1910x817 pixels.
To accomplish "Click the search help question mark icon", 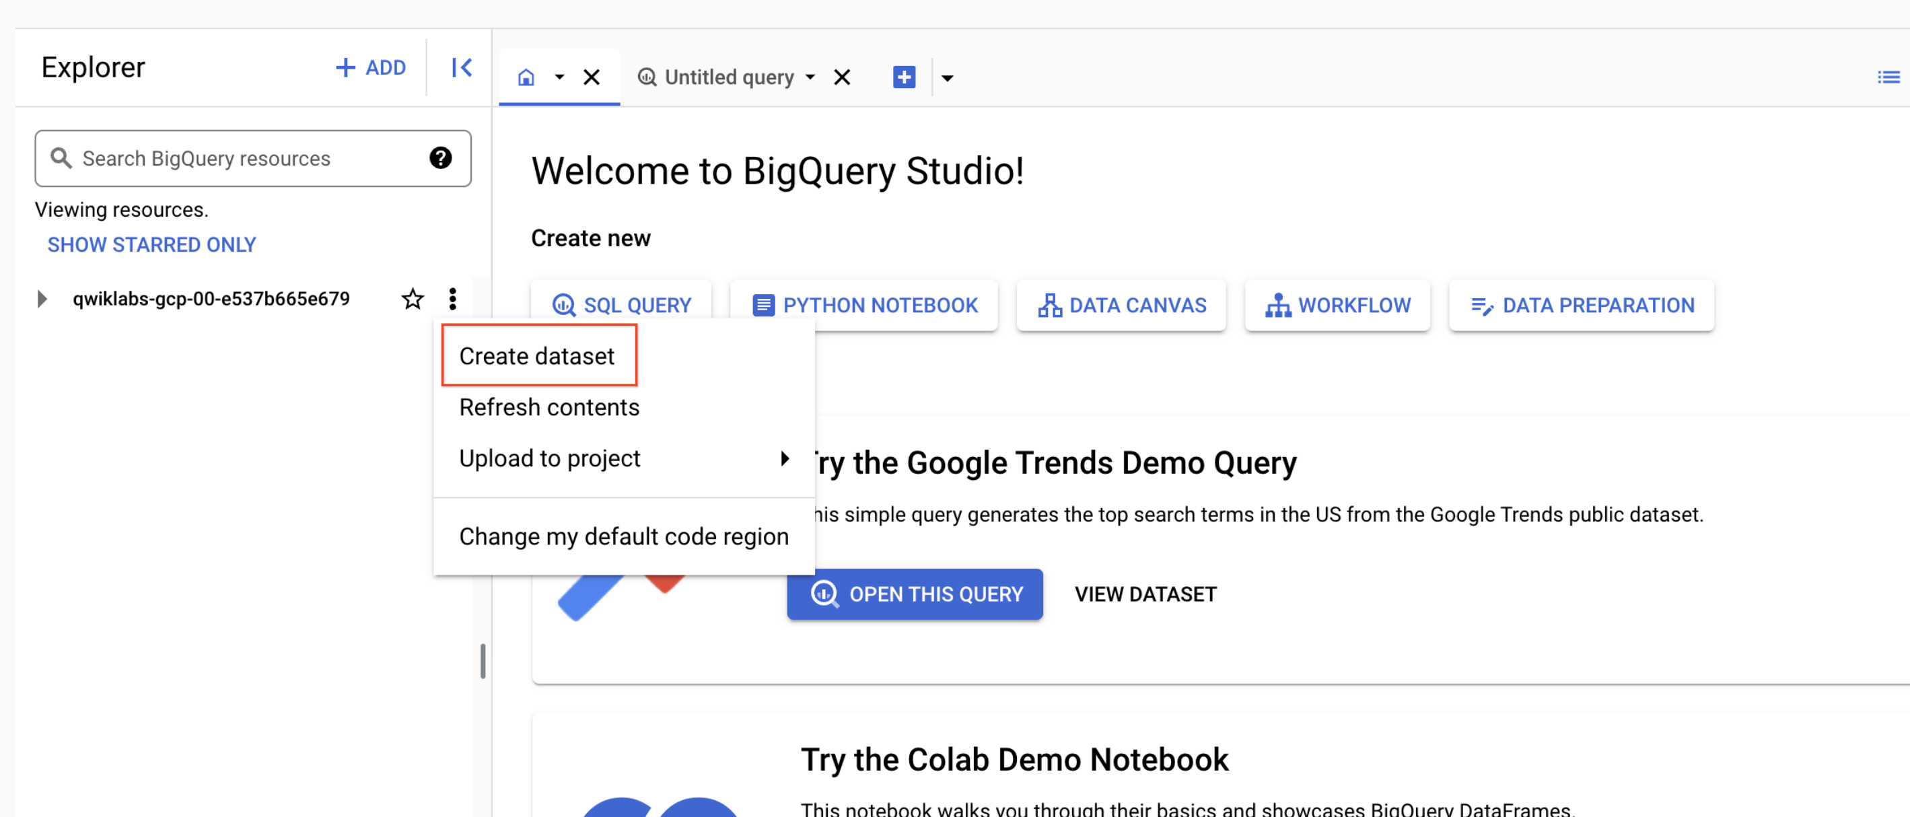I will click(440, 158).
